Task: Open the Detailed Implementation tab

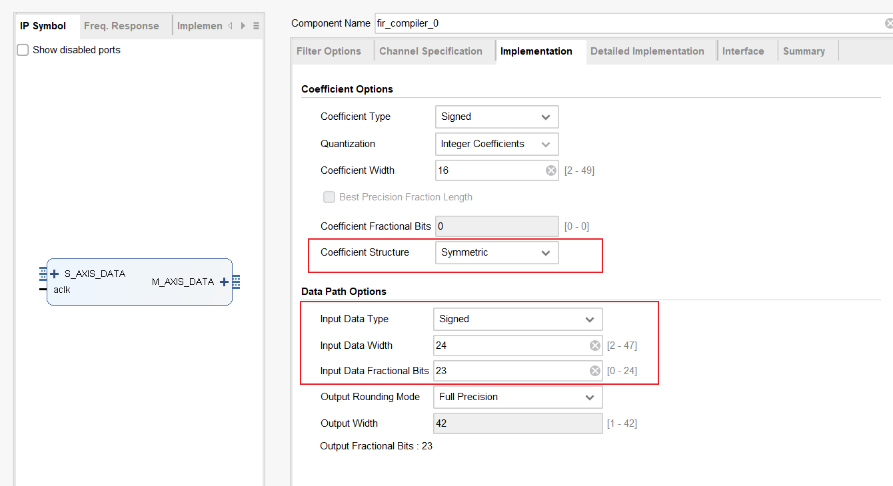Action: tap(647, 51)
